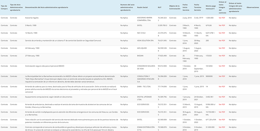Select the 30 September, 2019 end date
The height and width of the screenshot is (131, 260).
(198, 69)
